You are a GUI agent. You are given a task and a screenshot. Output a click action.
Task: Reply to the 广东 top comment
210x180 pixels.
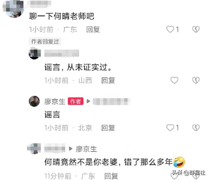93,30
